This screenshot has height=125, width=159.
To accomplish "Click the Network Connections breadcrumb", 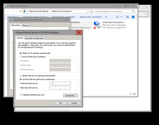I will [62, 11].
